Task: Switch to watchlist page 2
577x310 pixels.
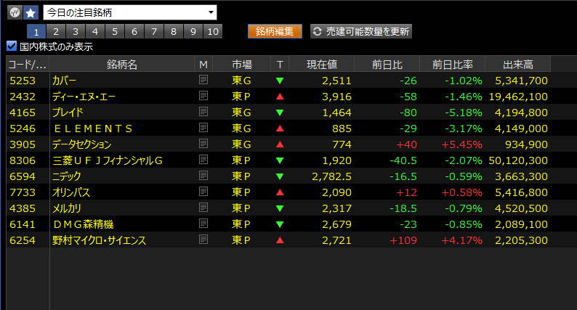Action: [x=56, y=32]
